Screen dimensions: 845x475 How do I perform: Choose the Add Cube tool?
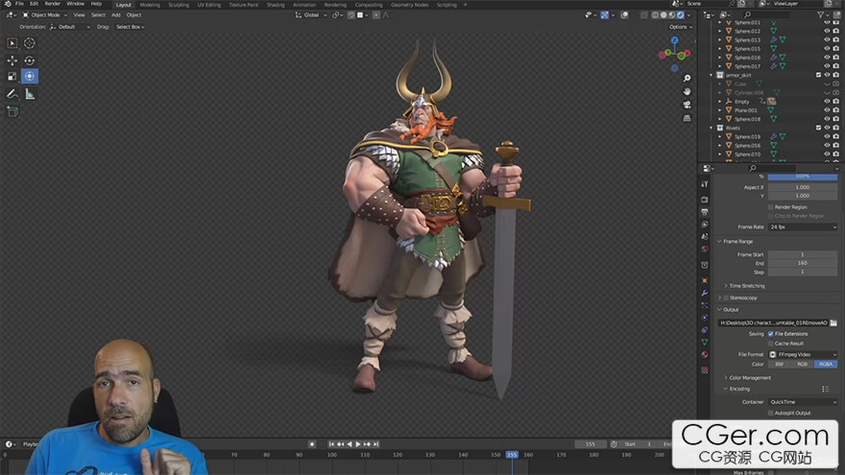point(12,111)
